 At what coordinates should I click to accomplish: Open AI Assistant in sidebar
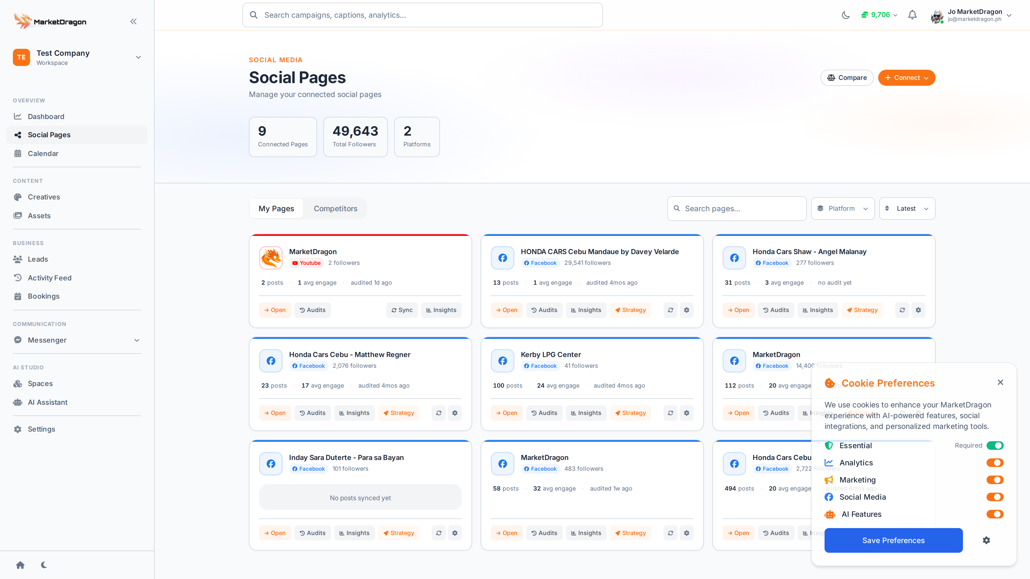pos(77,402)
